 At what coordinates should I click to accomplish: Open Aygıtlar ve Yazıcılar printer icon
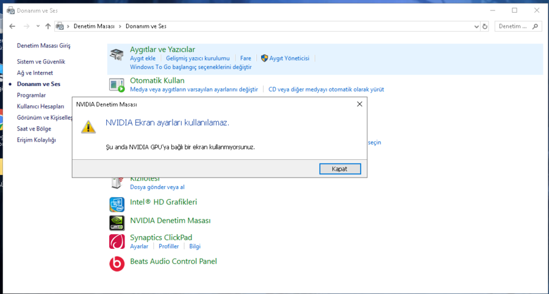117,54
